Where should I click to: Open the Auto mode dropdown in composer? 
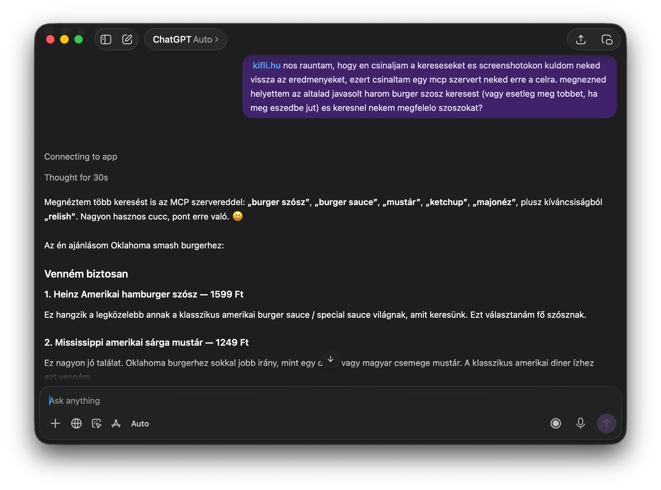[140, 423]
